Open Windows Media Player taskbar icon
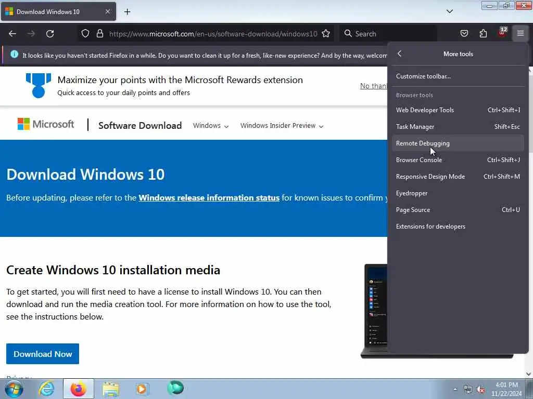This screenshot has height=399, width=533. coord(142,389)
